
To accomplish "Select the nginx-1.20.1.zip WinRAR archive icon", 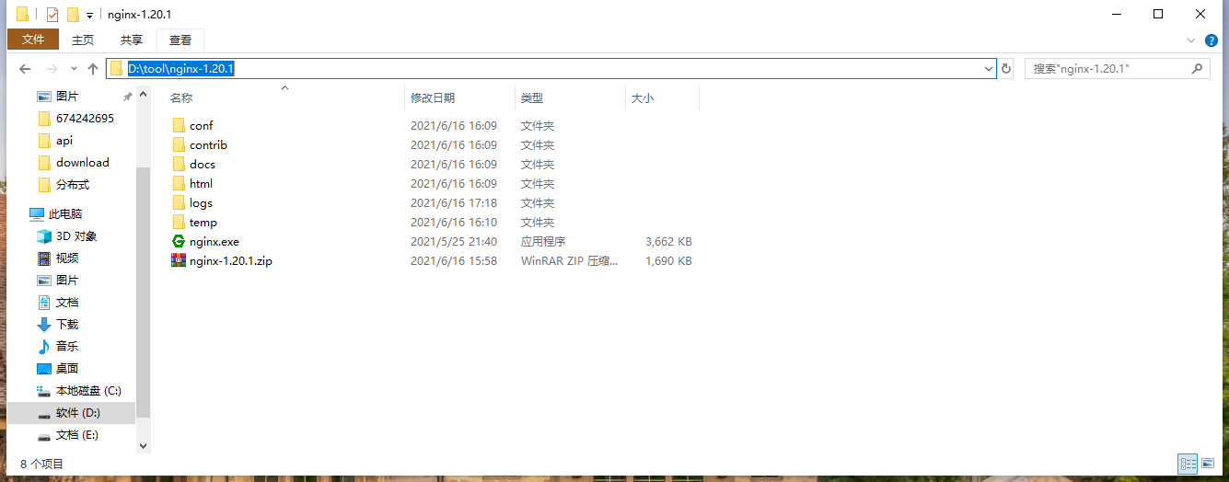I will pyautogui.click(x=179, y=260).
